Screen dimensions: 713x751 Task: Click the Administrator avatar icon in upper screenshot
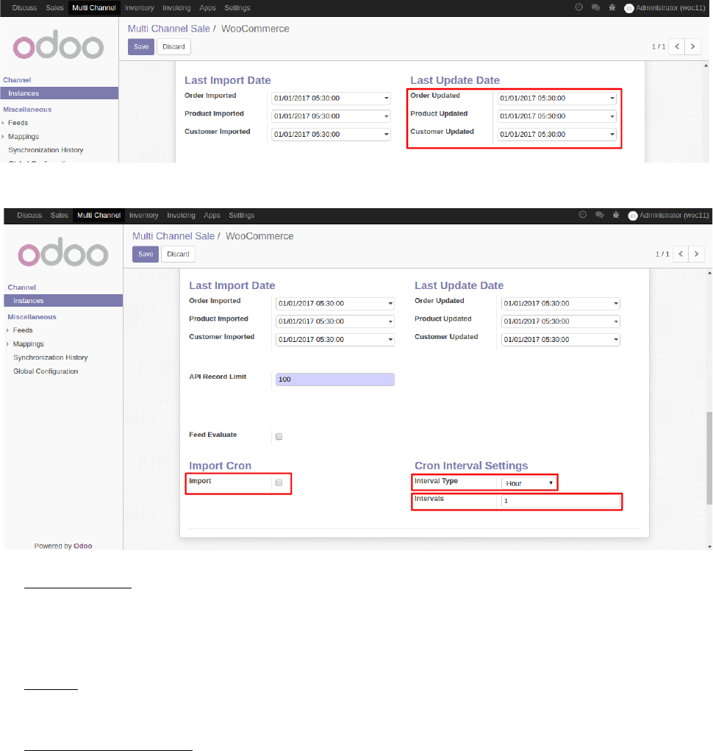click(x=629, y=8)
